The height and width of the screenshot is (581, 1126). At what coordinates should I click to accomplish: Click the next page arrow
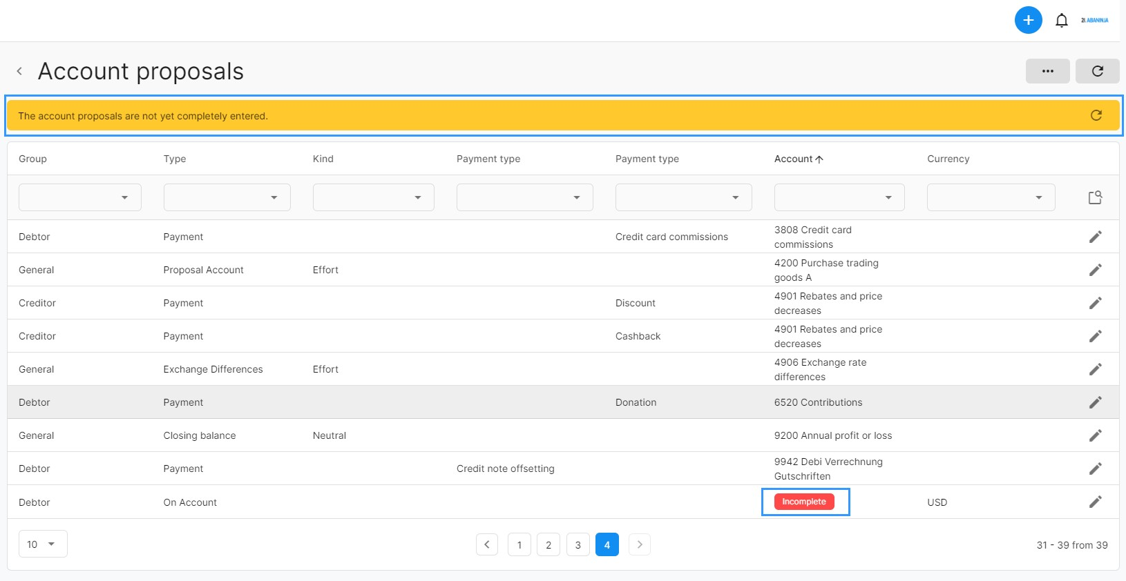[x=640, y=544]
